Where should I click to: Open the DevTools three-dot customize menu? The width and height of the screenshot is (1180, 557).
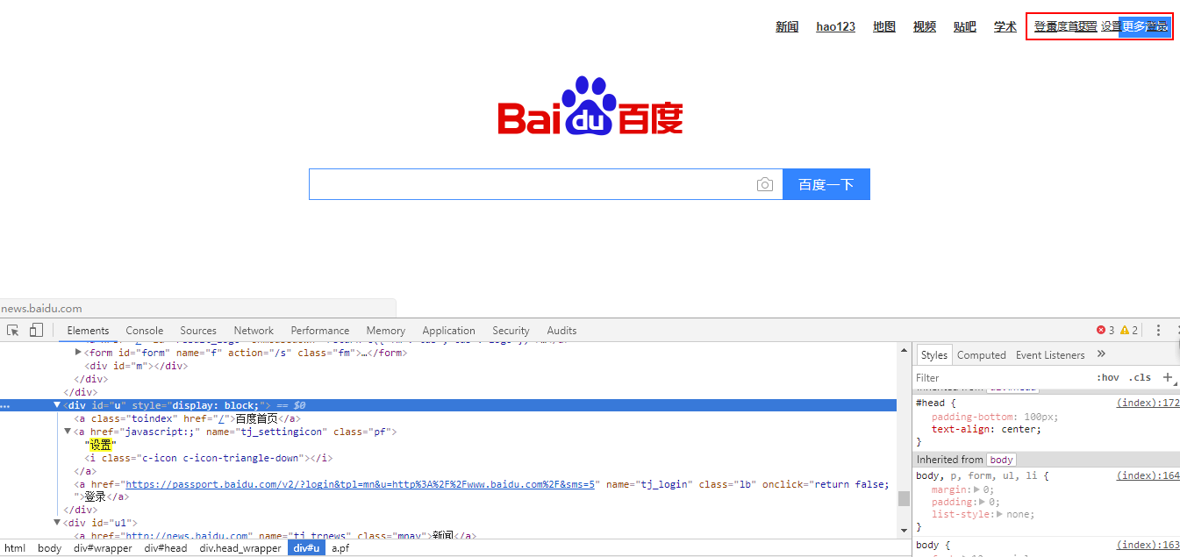(1158, 331)
